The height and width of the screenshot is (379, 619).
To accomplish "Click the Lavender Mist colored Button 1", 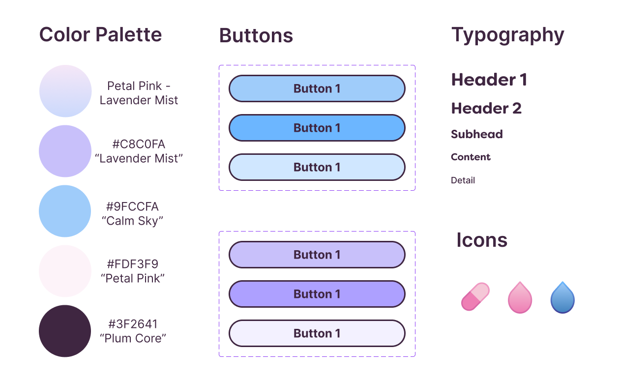I will (317, 255).
